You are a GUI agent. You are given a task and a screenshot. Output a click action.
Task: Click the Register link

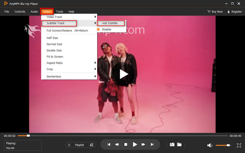pos(236,11)
